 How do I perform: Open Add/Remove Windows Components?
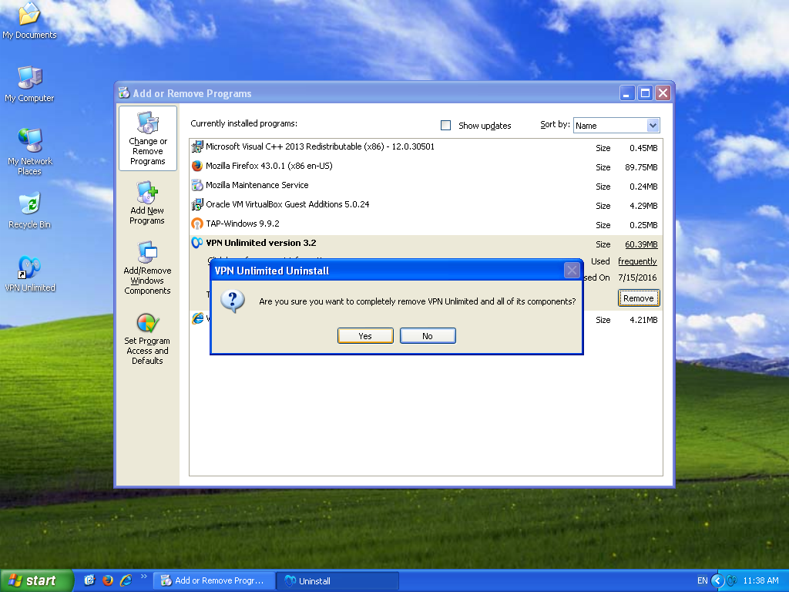click(x=147, y=267)
